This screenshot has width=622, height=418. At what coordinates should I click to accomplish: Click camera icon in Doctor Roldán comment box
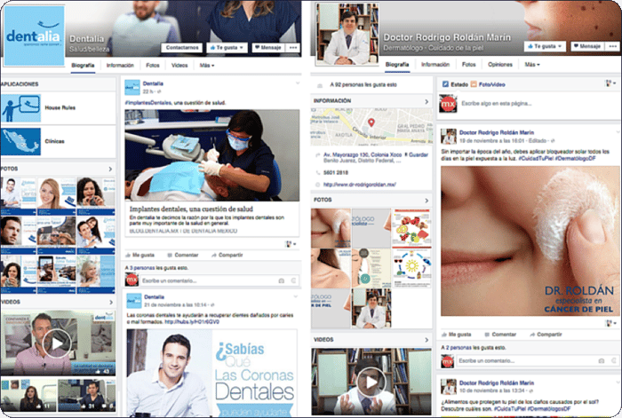point(602,360)
